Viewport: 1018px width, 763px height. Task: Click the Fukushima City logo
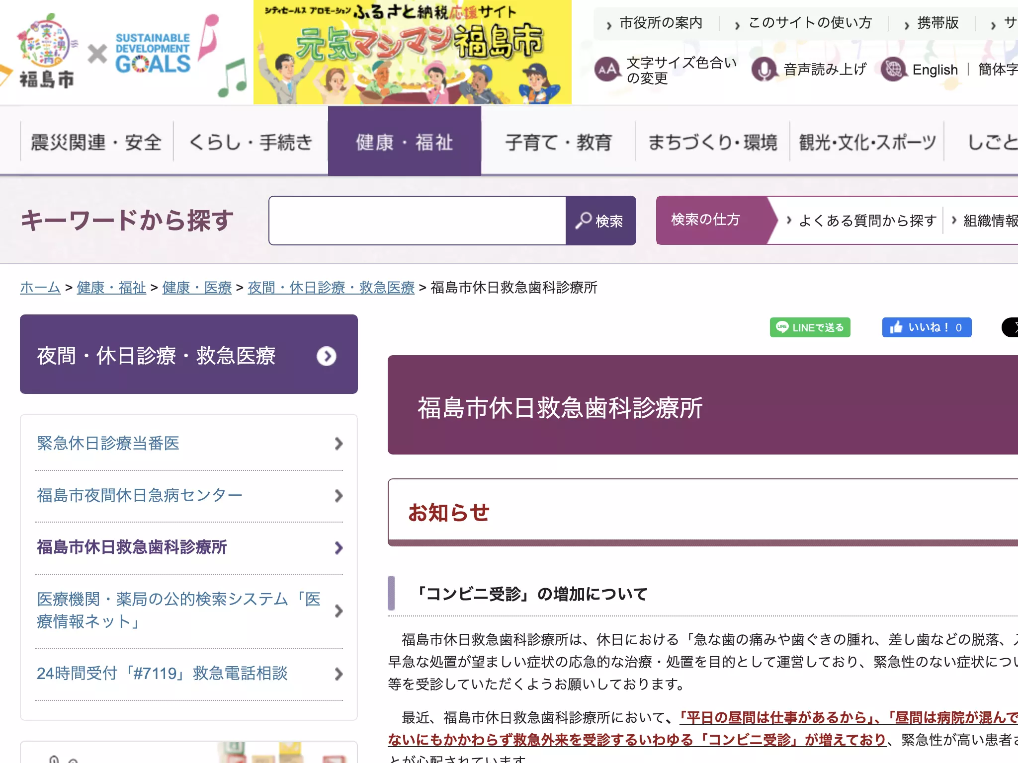(47, 52)
